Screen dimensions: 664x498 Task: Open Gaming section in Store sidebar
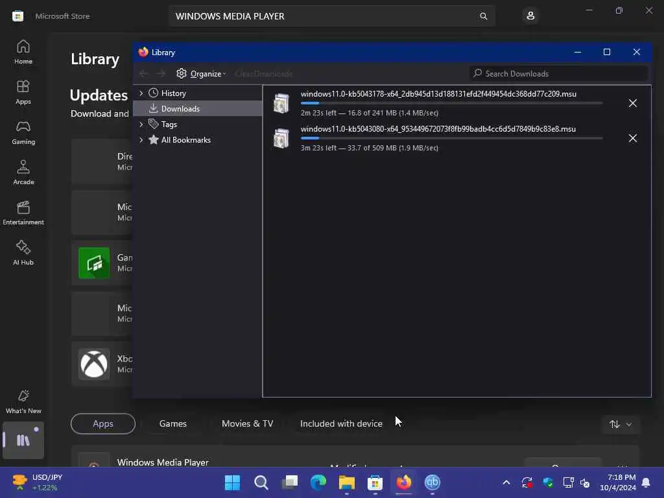[x=23, y=132]
